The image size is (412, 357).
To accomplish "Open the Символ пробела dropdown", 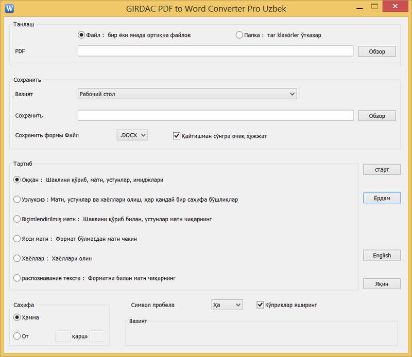I will tap(227, 305).
